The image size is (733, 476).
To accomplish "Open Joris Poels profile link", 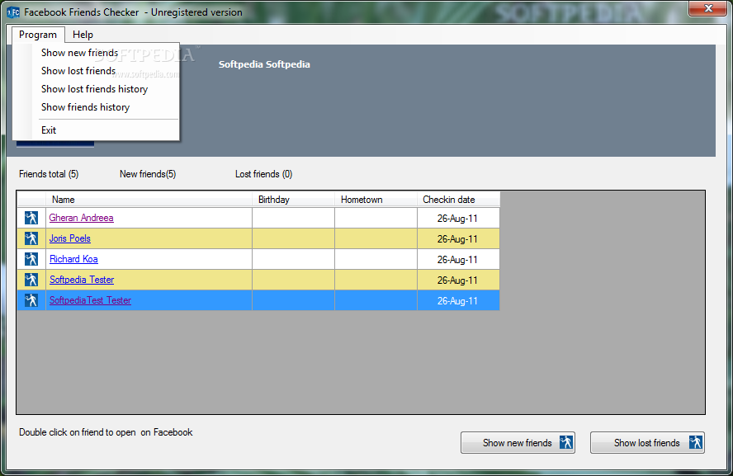I will pos(69,238).
